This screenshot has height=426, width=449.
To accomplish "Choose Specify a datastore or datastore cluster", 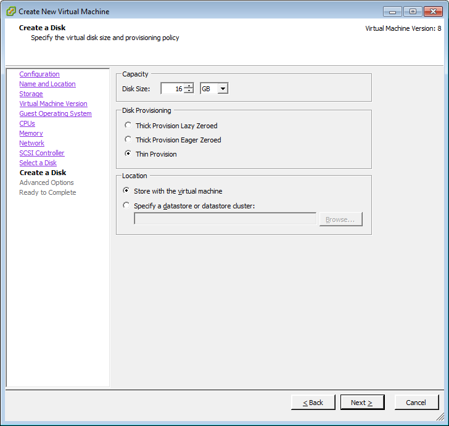I will click(x=126, y=205).
